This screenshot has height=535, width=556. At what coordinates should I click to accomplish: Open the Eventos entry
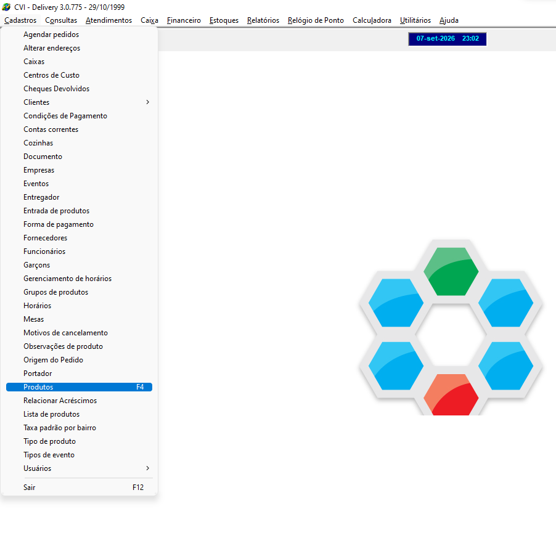79,184
